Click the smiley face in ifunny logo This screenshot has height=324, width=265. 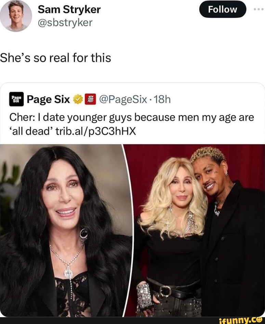pyautogui.click(x=260, y=320)
